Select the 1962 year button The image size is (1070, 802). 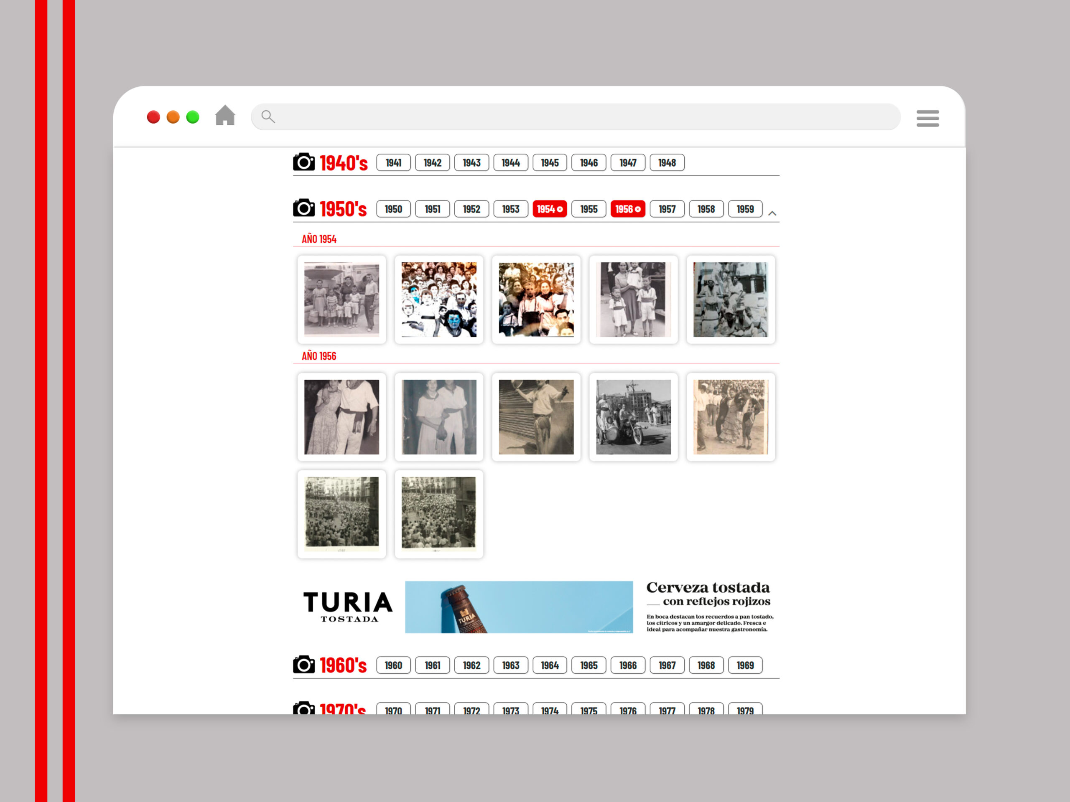point(471,665)
